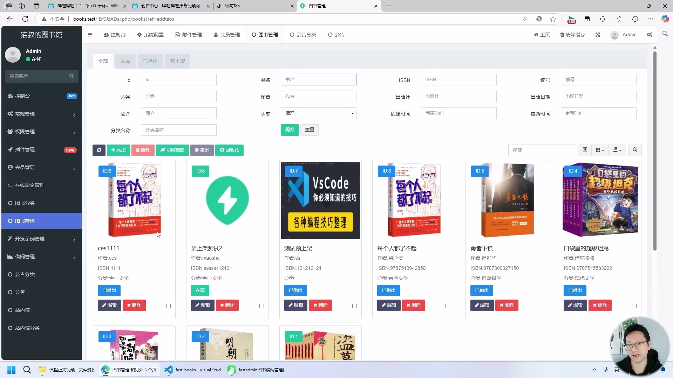Click 删除 on 勇者不惧 card
The width and height of the screenshot is (673, 378).
pos(507,305)
